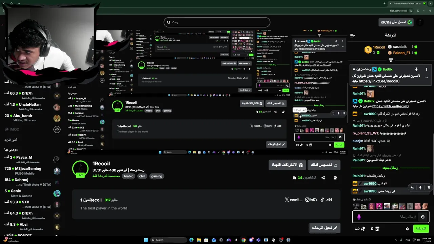Open UncleHattan's channel in the sidebar

coord(32,107)
